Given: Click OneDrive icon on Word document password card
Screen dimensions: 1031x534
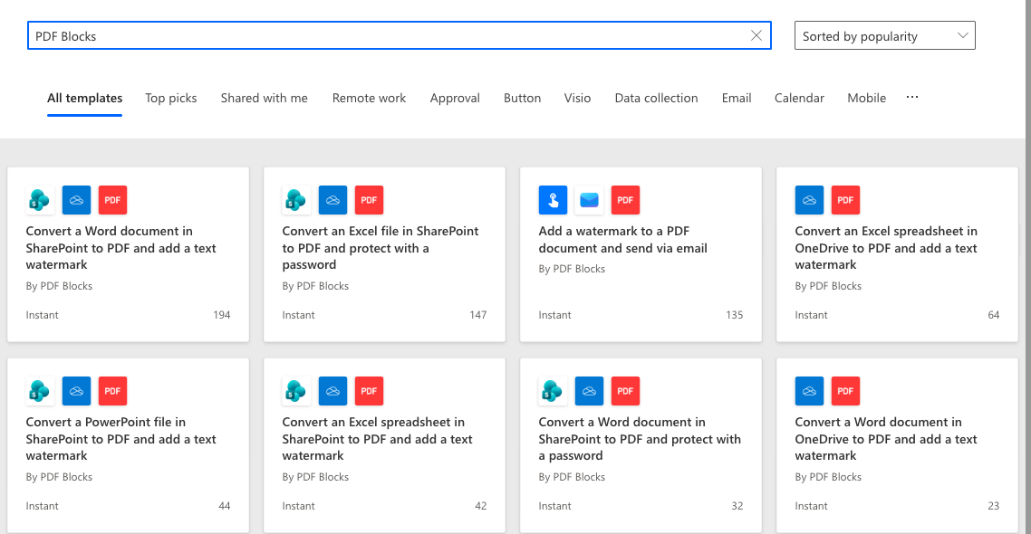Looking at the screenshot, I should [x=589, y=391].
